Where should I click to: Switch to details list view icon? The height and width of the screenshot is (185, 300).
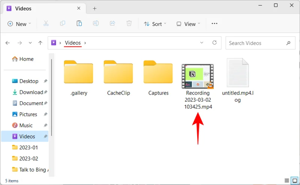point(286,180)
